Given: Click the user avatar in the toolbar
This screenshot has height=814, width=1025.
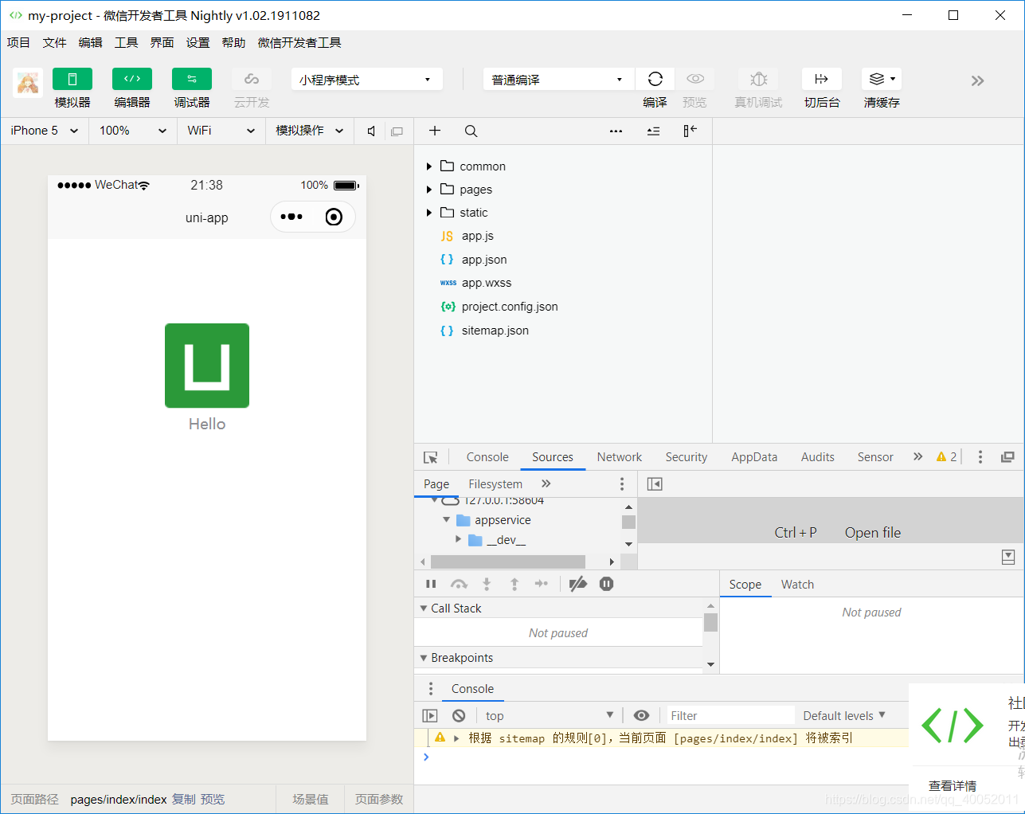Looking at the screenshot, I should tap(28, 83).
